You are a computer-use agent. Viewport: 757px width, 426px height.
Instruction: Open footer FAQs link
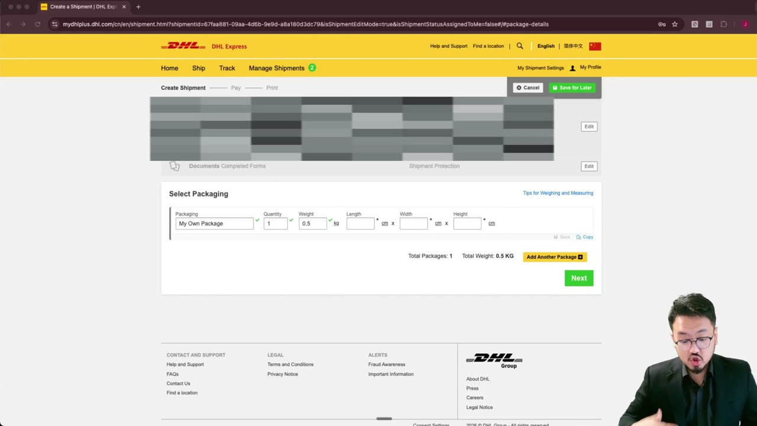tap(173, 374)
